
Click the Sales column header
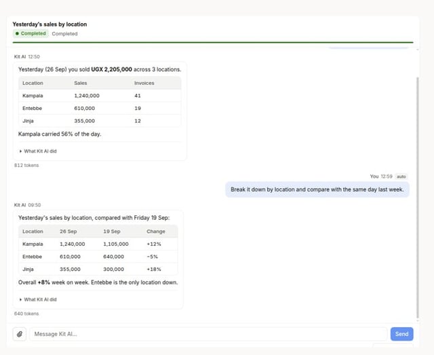pos(81,83)
